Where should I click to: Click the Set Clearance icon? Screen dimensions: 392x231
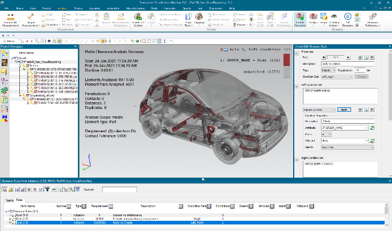coord(348,20)
